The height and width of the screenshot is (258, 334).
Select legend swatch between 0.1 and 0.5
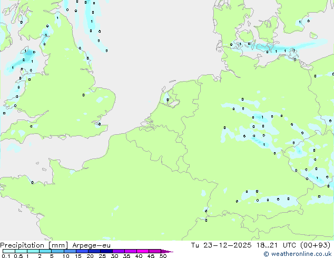[x=9, y=251]
